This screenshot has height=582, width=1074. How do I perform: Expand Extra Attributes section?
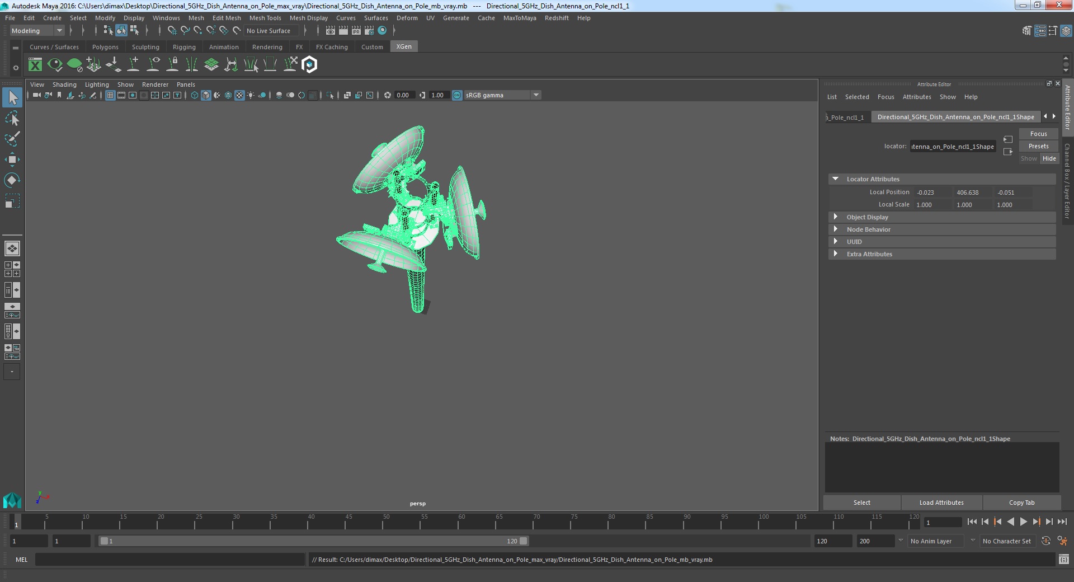(836, 254)
